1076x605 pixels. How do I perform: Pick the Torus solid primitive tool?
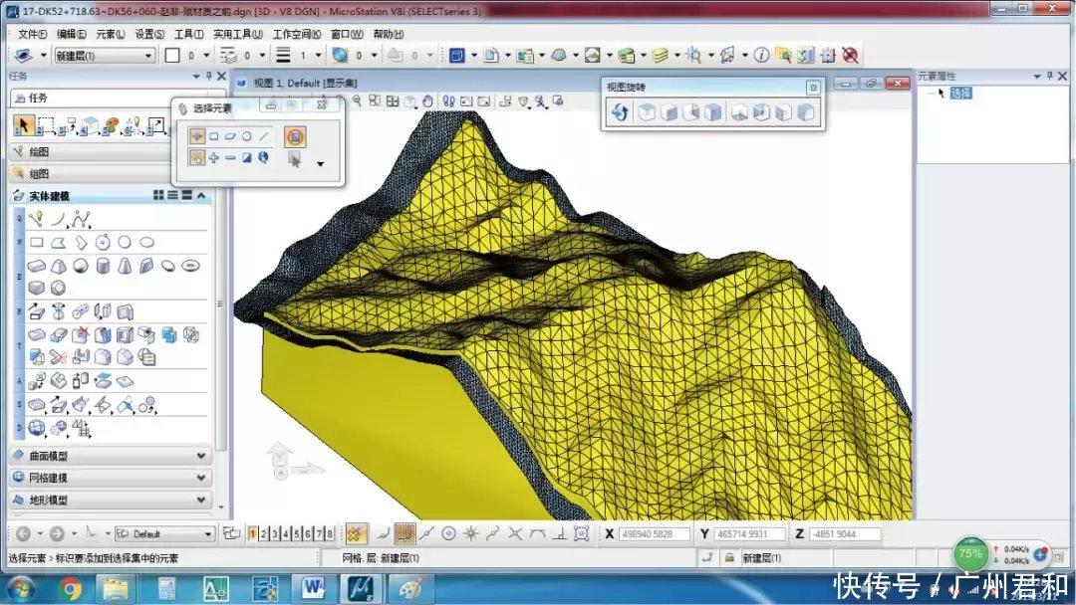(190, 265)
